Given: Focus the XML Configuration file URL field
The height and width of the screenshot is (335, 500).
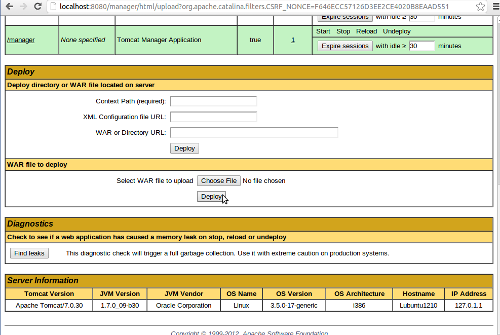Looking at the screenshot, I should [214, 117].
